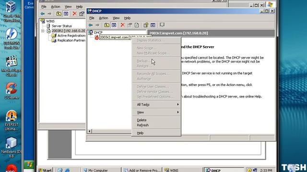This screenshot has width=307, height=172.
Task: Switch to Add or Remove Programs taskbar button
Action: [x=142, y=170]
